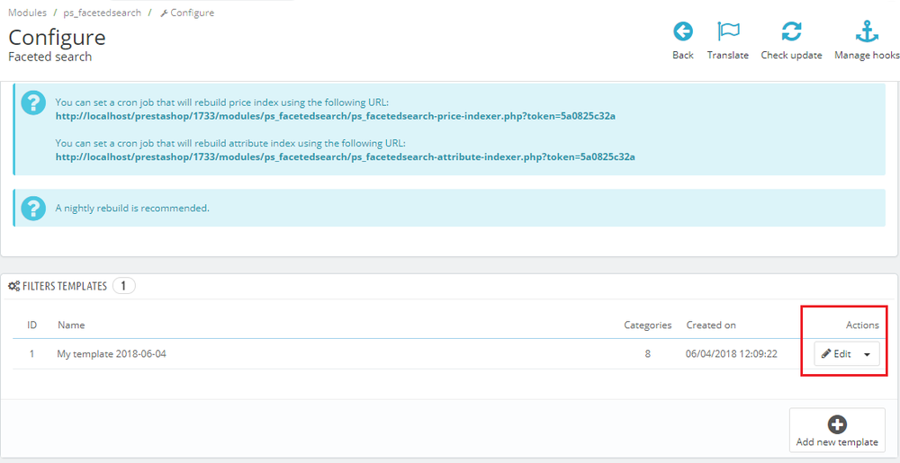
Task: Open the price-indexer cron URL link
Action: (x=336, y=116)
